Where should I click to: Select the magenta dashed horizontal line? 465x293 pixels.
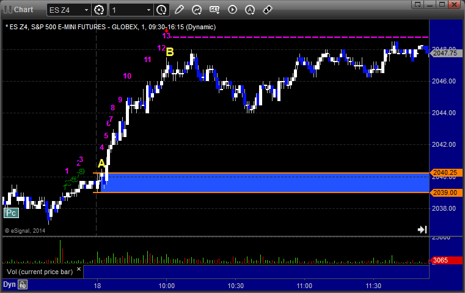pos(300,37)
